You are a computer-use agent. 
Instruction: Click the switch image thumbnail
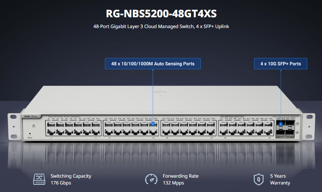point(161,114)
